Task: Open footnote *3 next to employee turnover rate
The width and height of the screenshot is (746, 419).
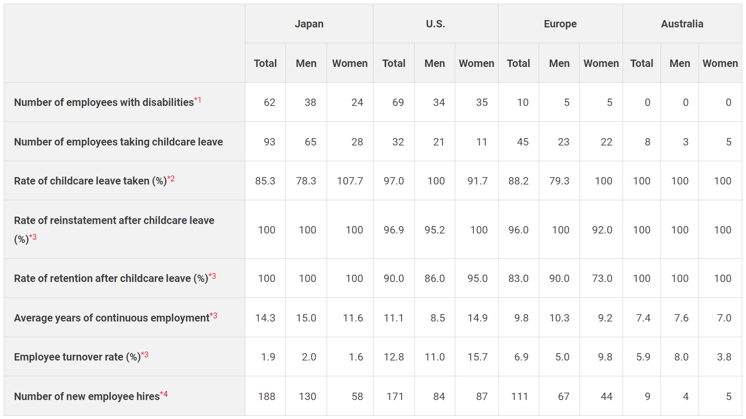Action: [x=145, y=355]
